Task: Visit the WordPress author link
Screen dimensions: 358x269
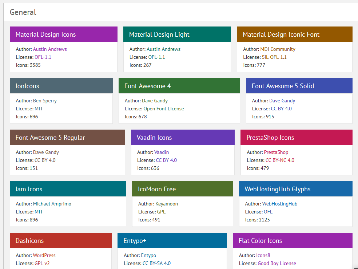Action: (44, 255)
